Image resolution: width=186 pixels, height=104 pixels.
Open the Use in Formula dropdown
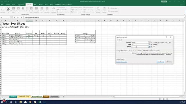62,10
